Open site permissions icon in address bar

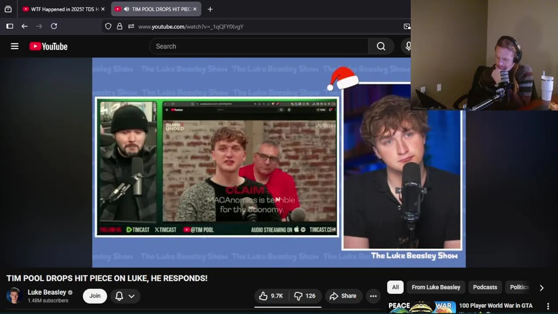pyautogui.click(x=131, y=27)
